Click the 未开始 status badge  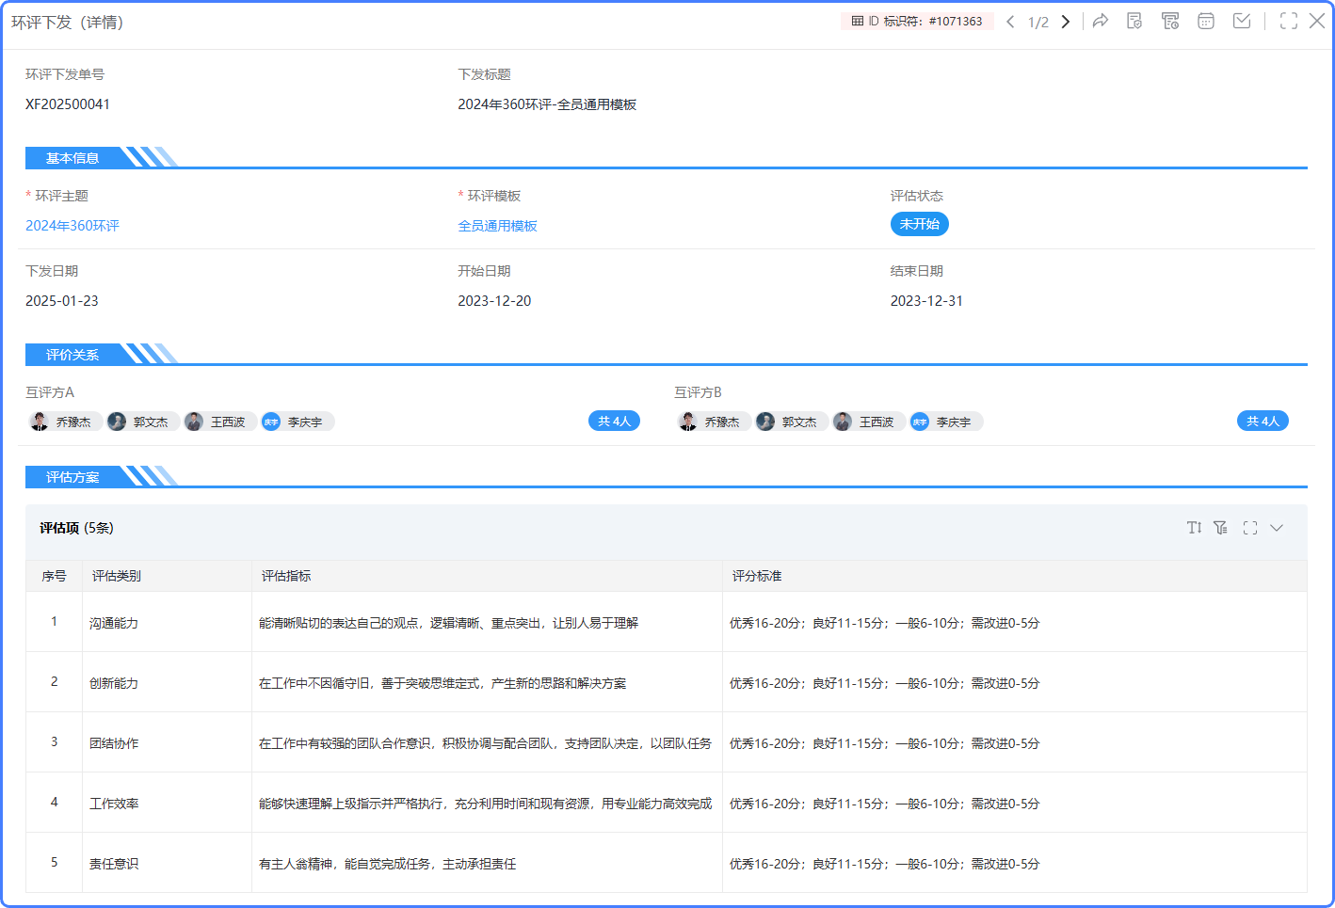[x=919, y=224]
